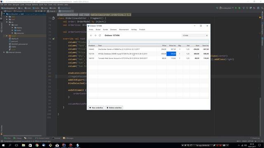
Task: Go back using the left arrow in Ordrenr window
Action: click(91, 35)
